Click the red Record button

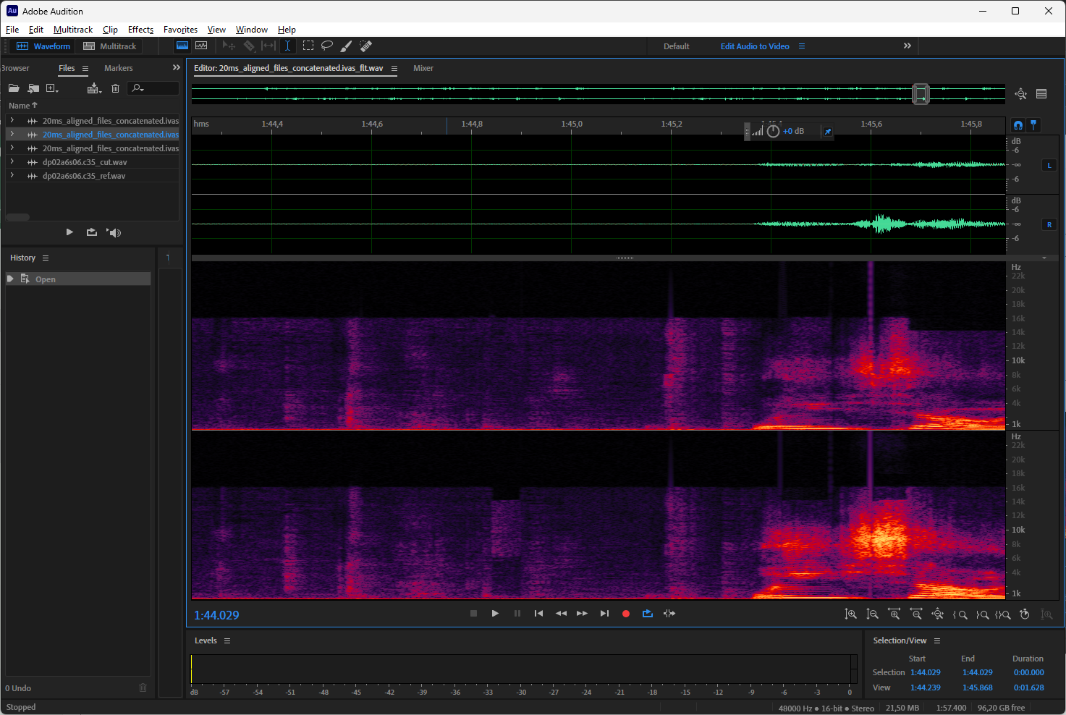pyautogui.click(x=626, y=614)
